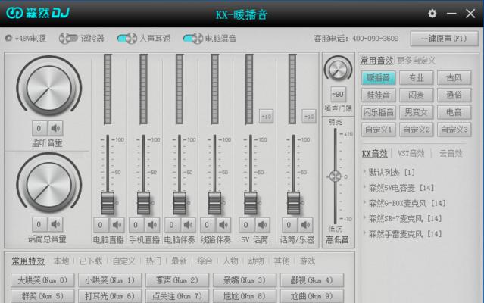
Task: Select the 电音 preset
Action: coord(454,112)
